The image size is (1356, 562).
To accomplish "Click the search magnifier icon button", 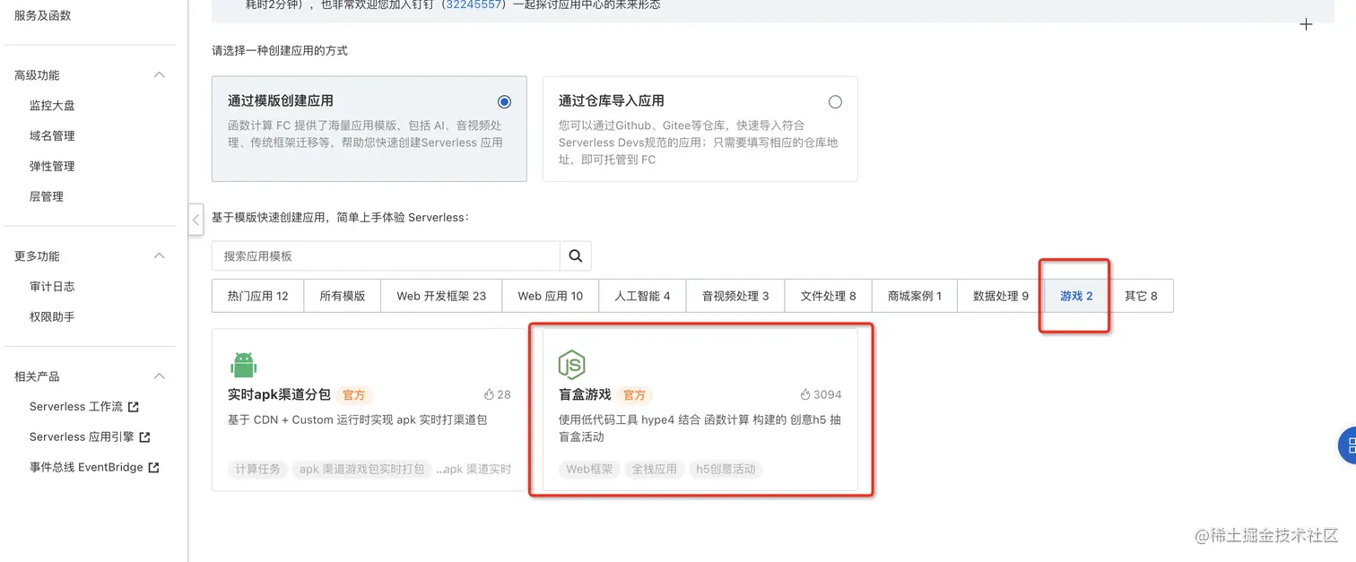I will [576, 255].
